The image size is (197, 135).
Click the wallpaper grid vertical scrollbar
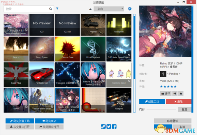(135, 63)
